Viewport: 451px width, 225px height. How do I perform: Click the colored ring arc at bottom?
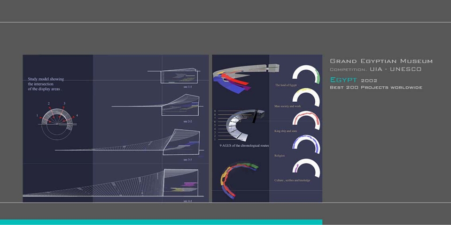[239, 180]
